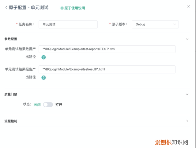The image size is (196, 148).
Task: Open the 原子版本 Debug dropdown
Action: (155, 24)
